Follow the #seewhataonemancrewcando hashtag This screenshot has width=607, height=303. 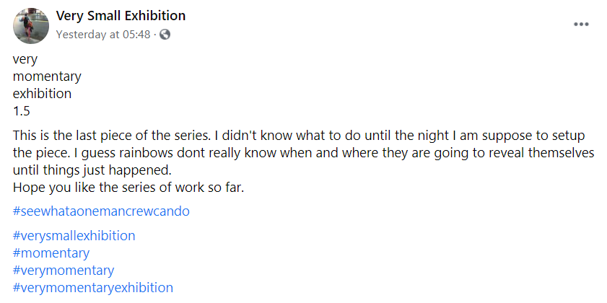pyautogui.click(x=101, y=211)
